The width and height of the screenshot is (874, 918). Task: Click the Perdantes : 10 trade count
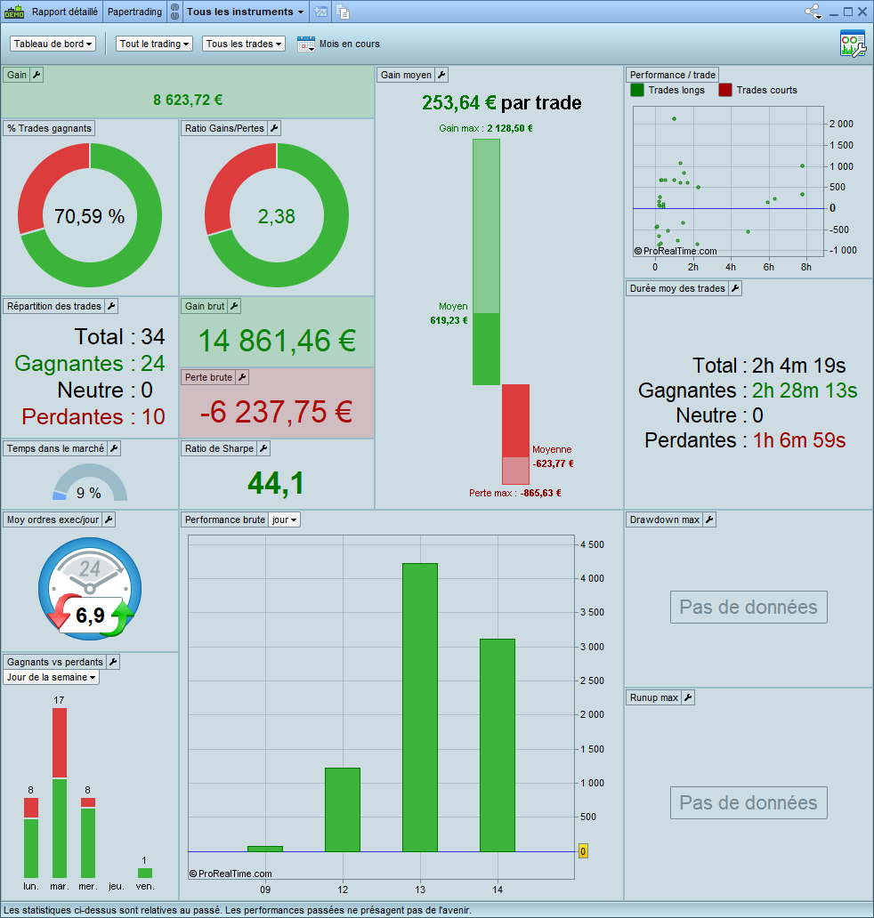tap(93, 417)
